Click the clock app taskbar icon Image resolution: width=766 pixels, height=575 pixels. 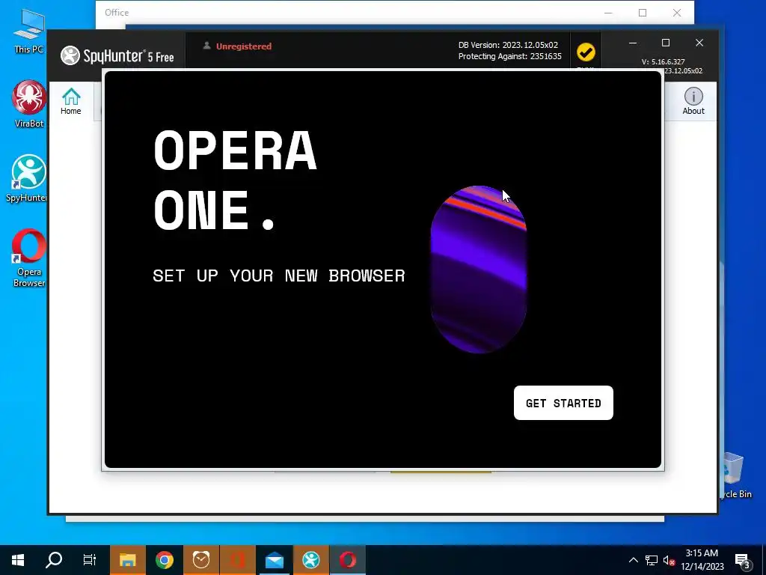point(200,560)
